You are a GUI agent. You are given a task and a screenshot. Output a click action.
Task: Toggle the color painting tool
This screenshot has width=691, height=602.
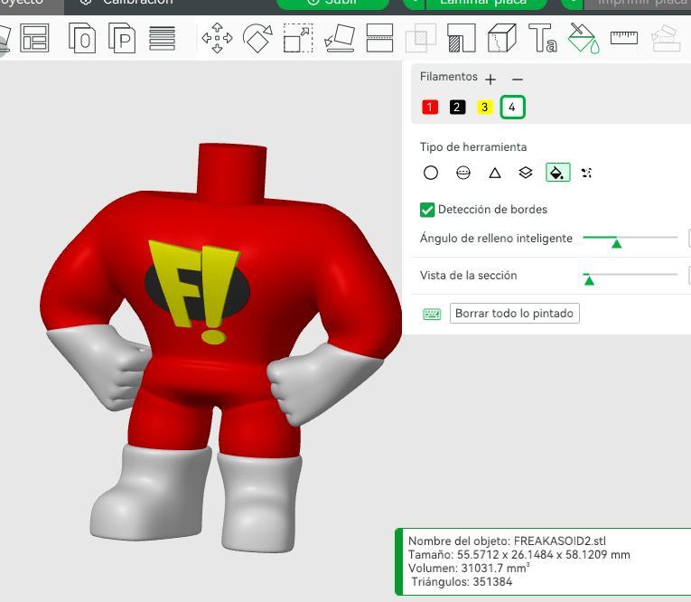(584, 38)
